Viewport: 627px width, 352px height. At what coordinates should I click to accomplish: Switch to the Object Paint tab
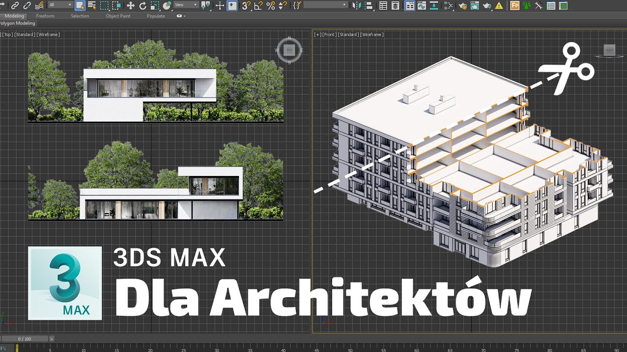coord(118,16)
